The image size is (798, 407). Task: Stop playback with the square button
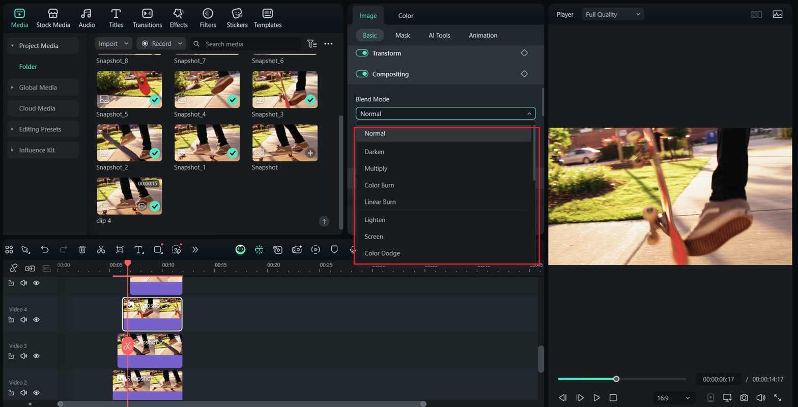pyautogui.click(x=613, y=398)
